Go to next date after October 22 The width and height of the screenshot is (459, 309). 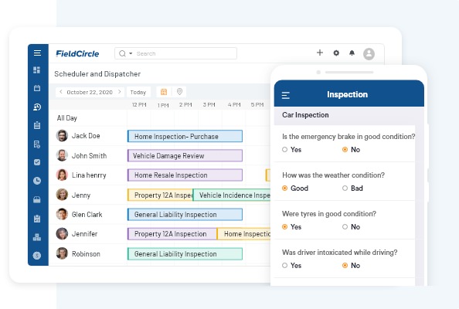pyautogui.click(x=120, y=92)
